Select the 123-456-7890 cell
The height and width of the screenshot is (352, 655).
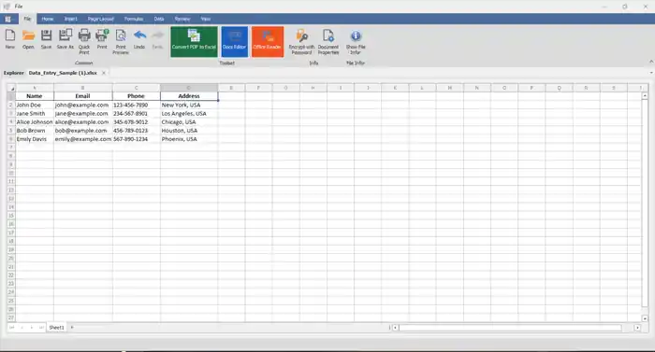[x=137, y=106]
